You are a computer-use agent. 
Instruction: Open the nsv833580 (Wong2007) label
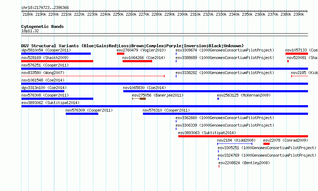pos(43,73)
